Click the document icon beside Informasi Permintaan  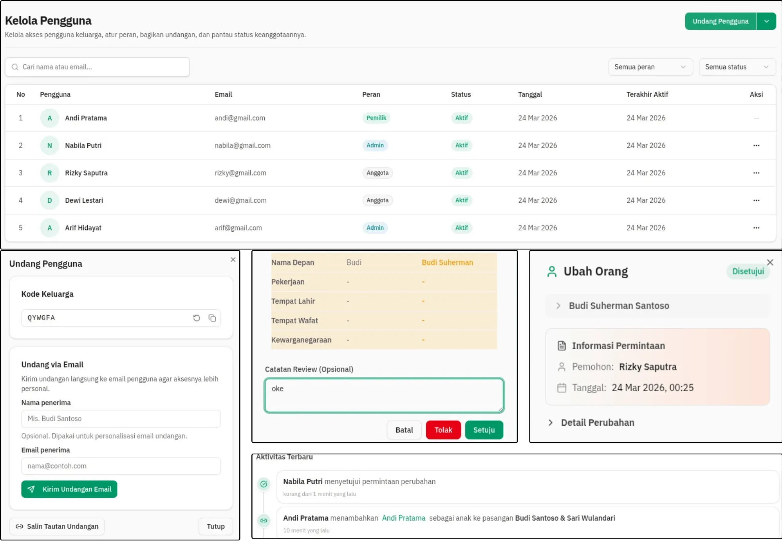[x=562, y=345]
